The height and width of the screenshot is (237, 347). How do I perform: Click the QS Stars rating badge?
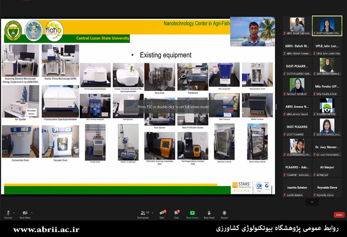pyautogui.click(x=241, y=188)
